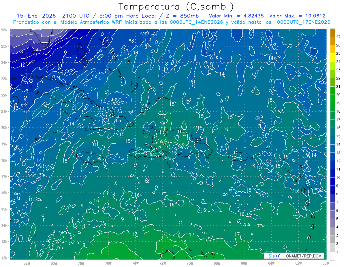
Task: Click the "74W" longitude axis label
Action: click(x=136, y=263)
